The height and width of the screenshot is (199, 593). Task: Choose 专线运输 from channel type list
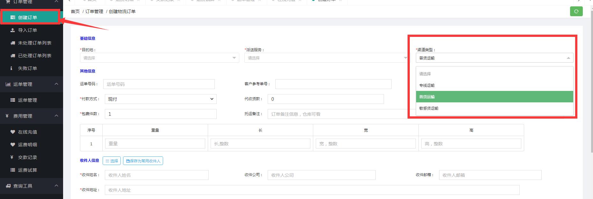click(427, 86)
